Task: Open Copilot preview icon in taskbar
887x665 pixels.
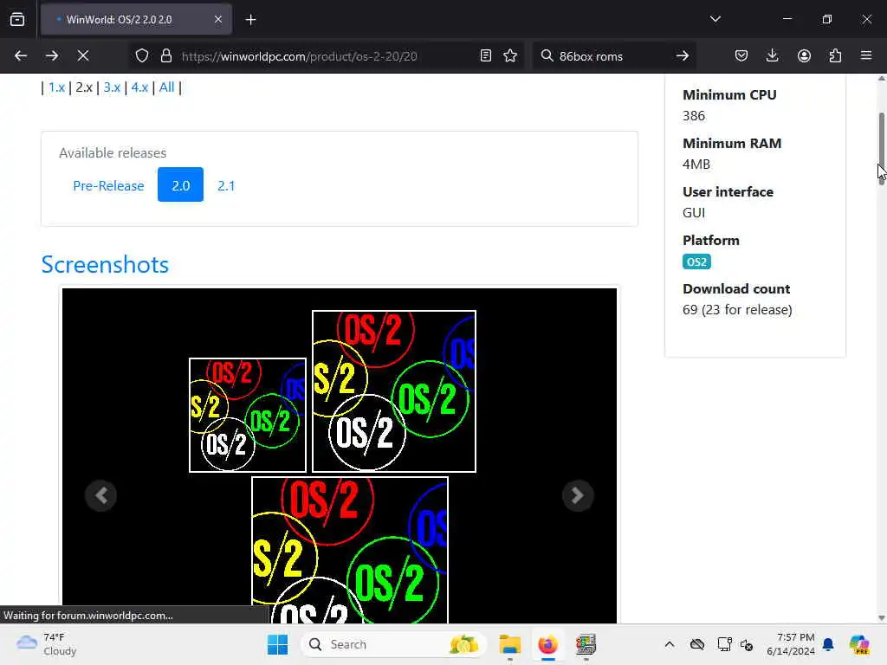Action: click(859, 644)
